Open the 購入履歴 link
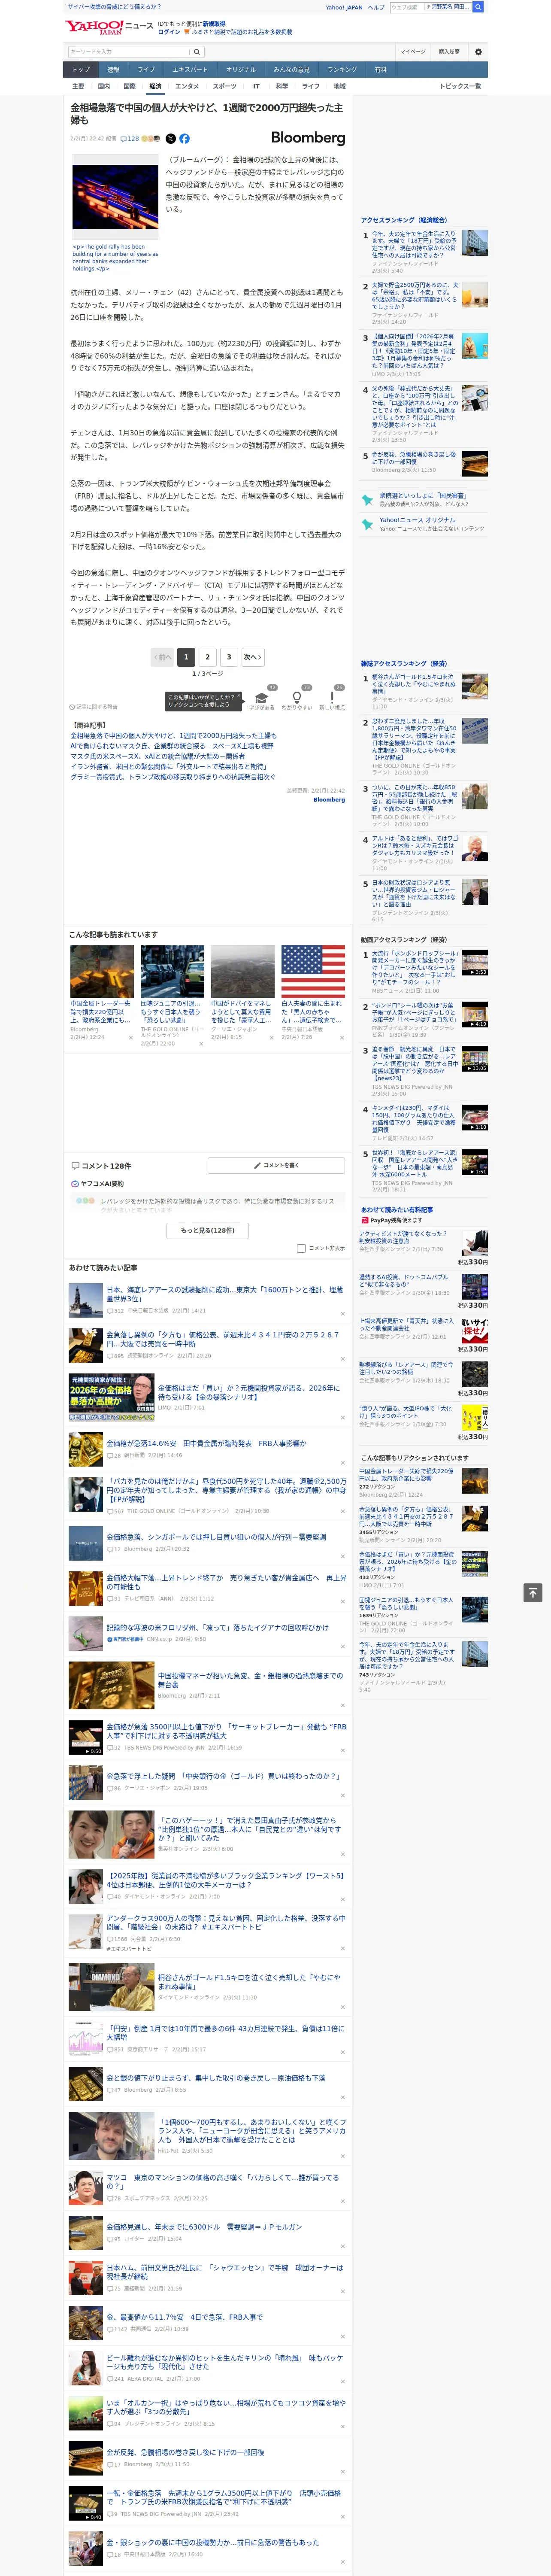This screenshot has height=2576, width=551. click(449, 52)
